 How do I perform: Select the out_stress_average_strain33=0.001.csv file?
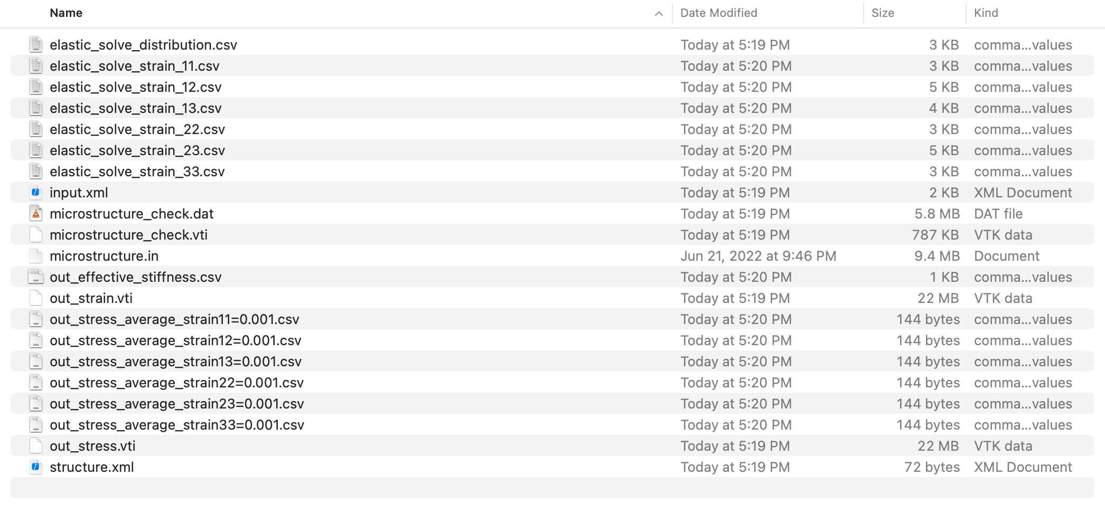(176, 425)
